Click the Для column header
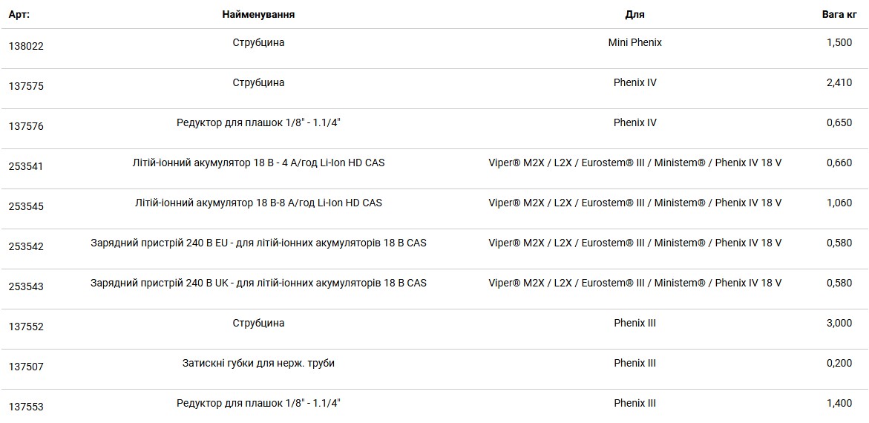869x423 pixels. (x=635, y=14)
